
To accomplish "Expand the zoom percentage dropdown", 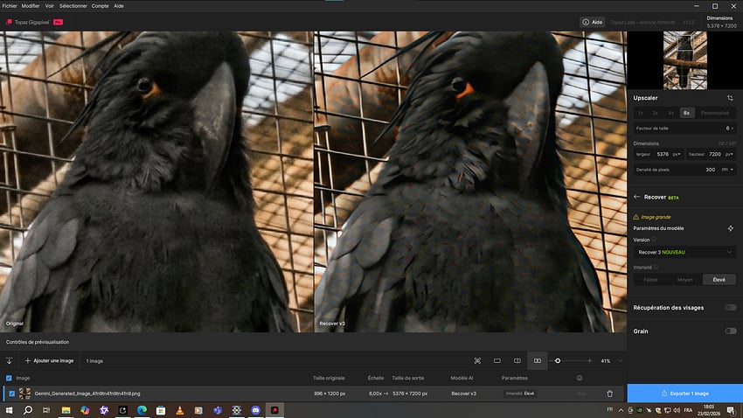I will (621, 360).
